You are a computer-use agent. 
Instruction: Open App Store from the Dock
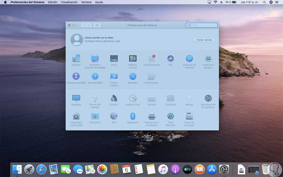212,169
